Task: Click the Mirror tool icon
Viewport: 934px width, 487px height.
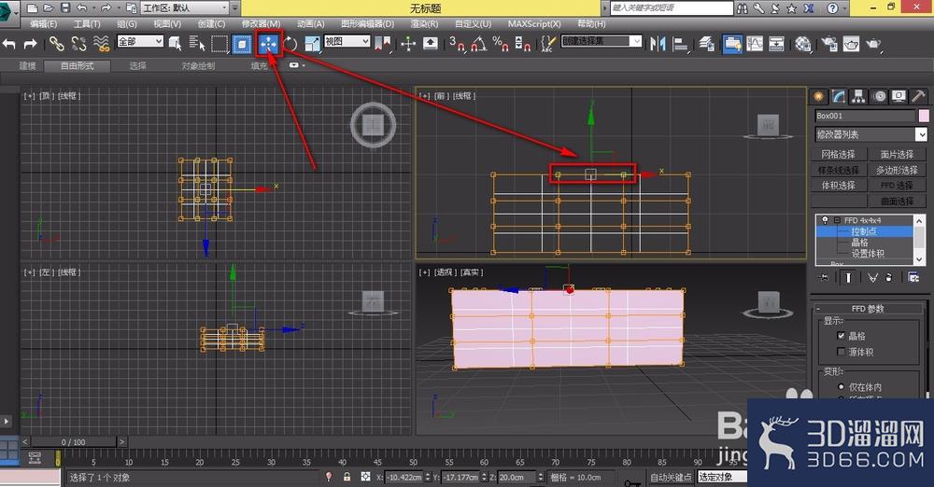Action: point(658,44)
